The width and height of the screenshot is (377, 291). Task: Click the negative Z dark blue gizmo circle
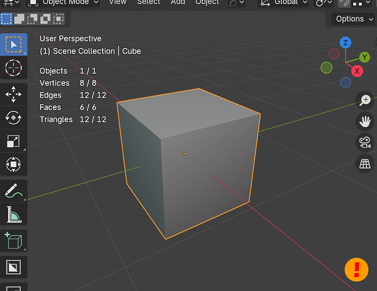(x=346, y=83)
